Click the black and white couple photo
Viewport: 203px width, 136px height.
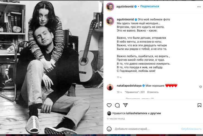coord(51,67)
